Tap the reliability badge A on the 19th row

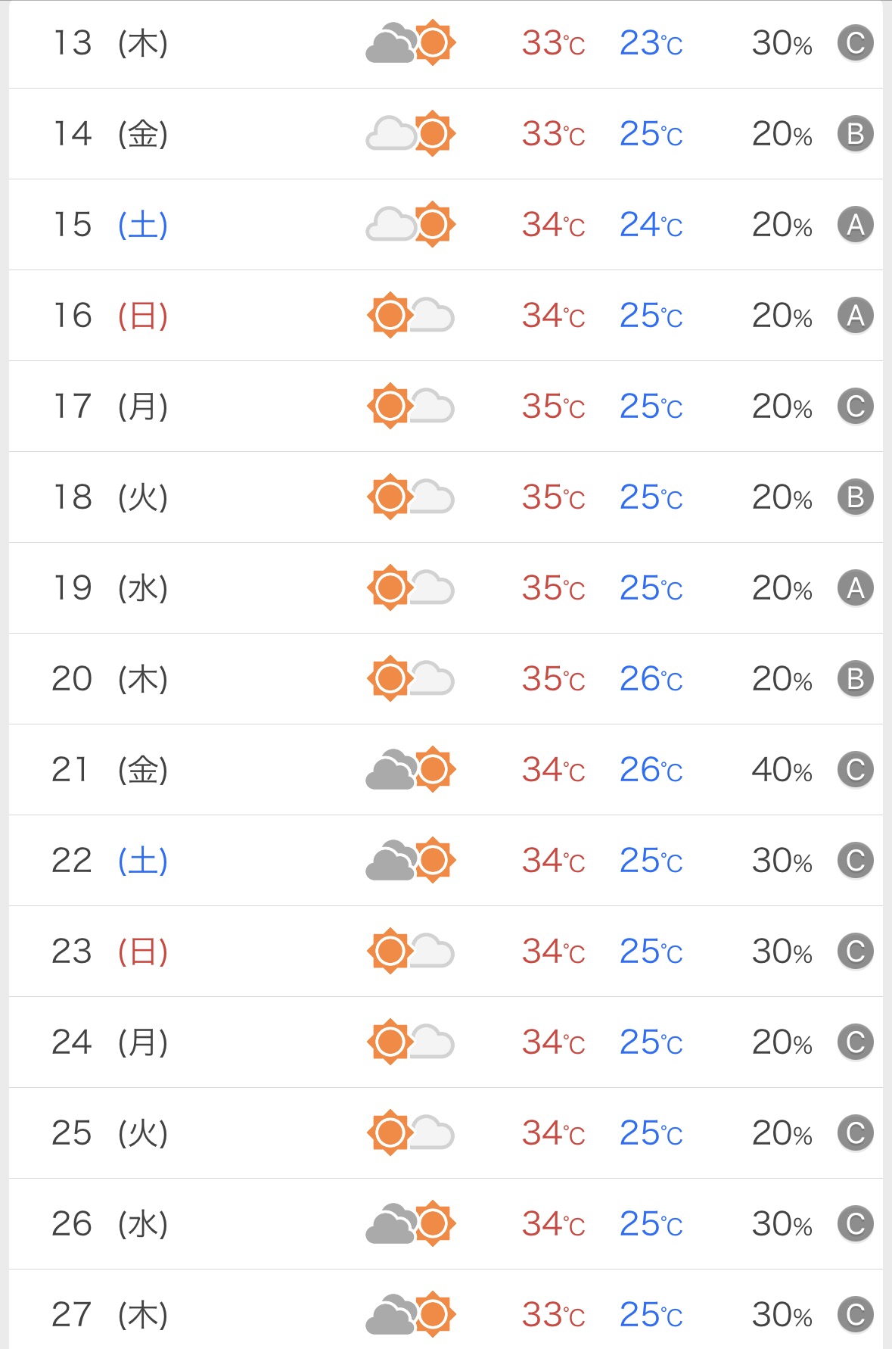coord(856,588)
